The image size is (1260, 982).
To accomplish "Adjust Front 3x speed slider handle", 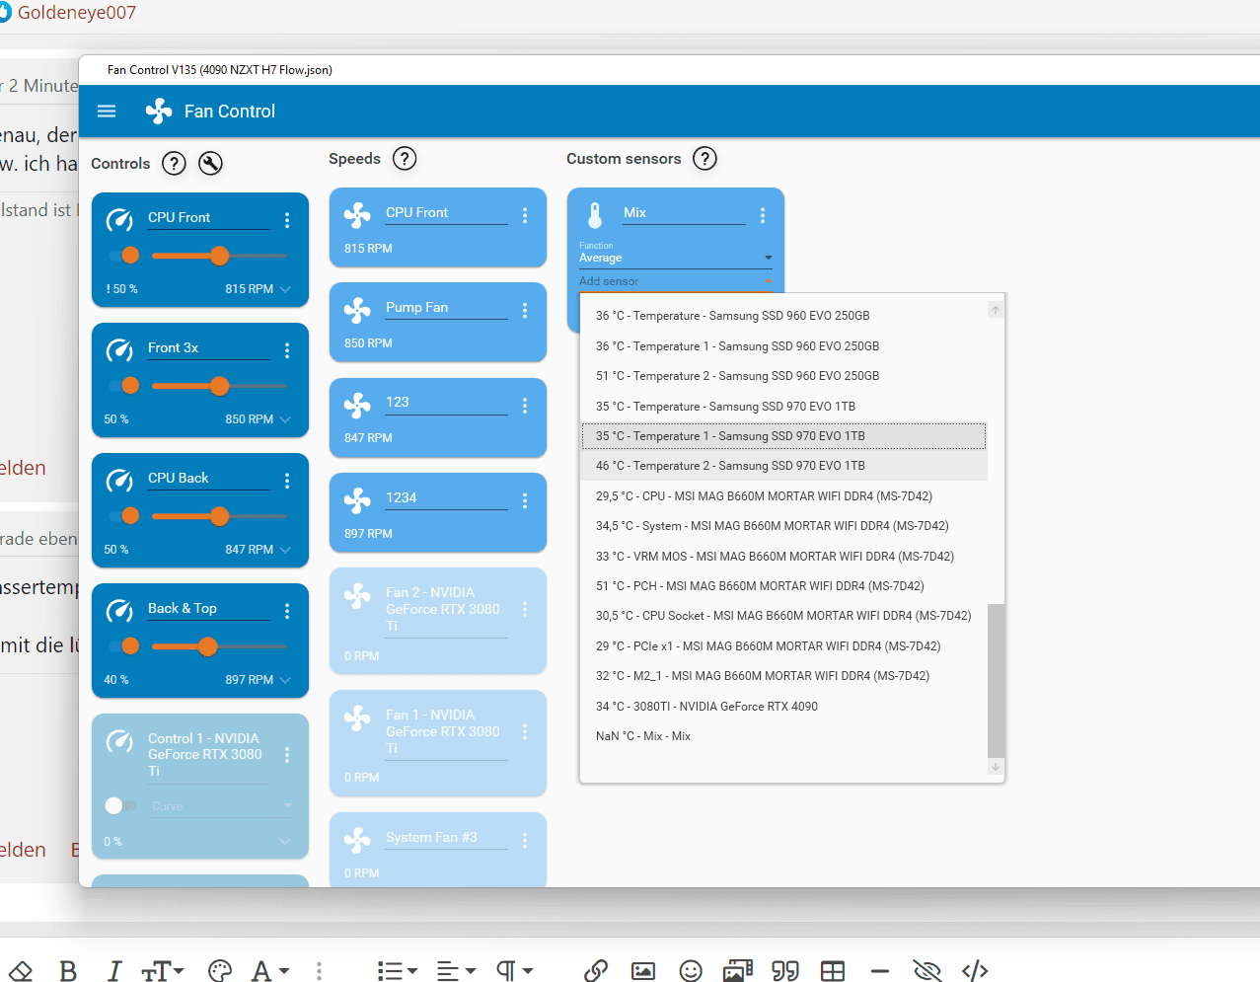I will click(219, 386).
